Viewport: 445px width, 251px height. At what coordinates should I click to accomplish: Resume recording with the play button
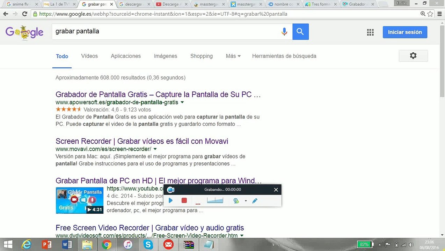pyautogui.click(x=170, y=200)
